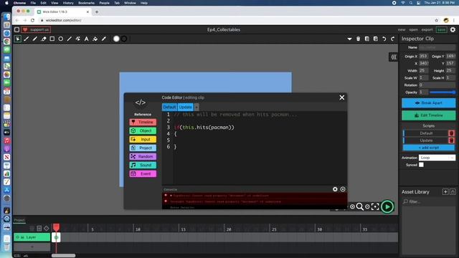459x258 pixels.
Task: Collapse the inspector panel arrows
Action: [x=394, y=57]
